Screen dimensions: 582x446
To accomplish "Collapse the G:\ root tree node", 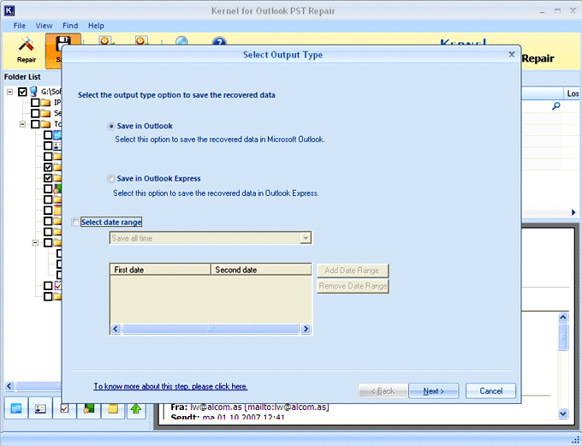I will coord(9,92).
